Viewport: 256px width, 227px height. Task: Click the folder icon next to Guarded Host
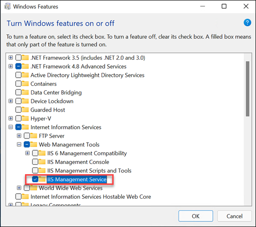(x=26, y=110)
